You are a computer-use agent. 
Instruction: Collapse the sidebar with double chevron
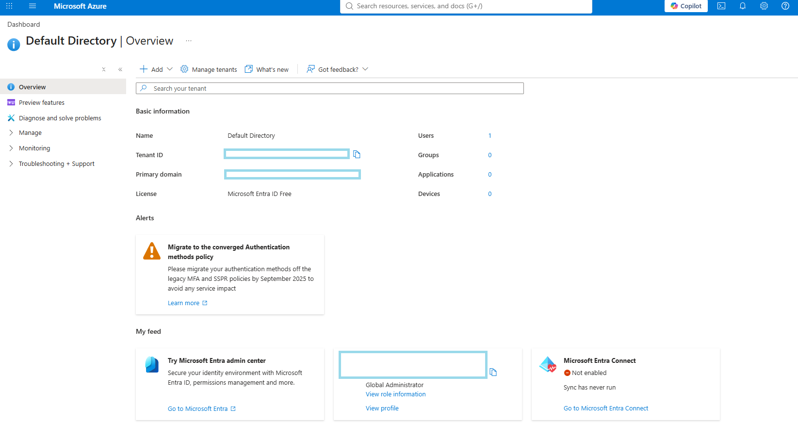click(120, 69)
